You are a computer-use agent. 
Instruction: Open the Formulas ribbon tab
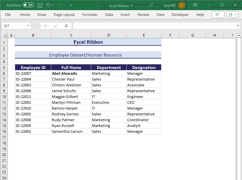tap(90, 14)
